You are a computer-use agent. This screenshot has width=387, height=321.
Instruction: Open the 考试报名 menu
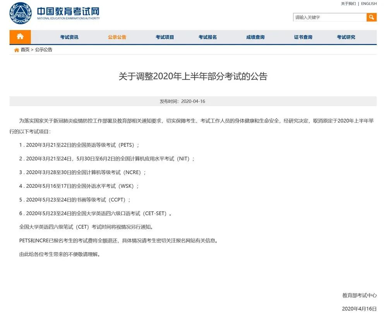tap(207, 37)
